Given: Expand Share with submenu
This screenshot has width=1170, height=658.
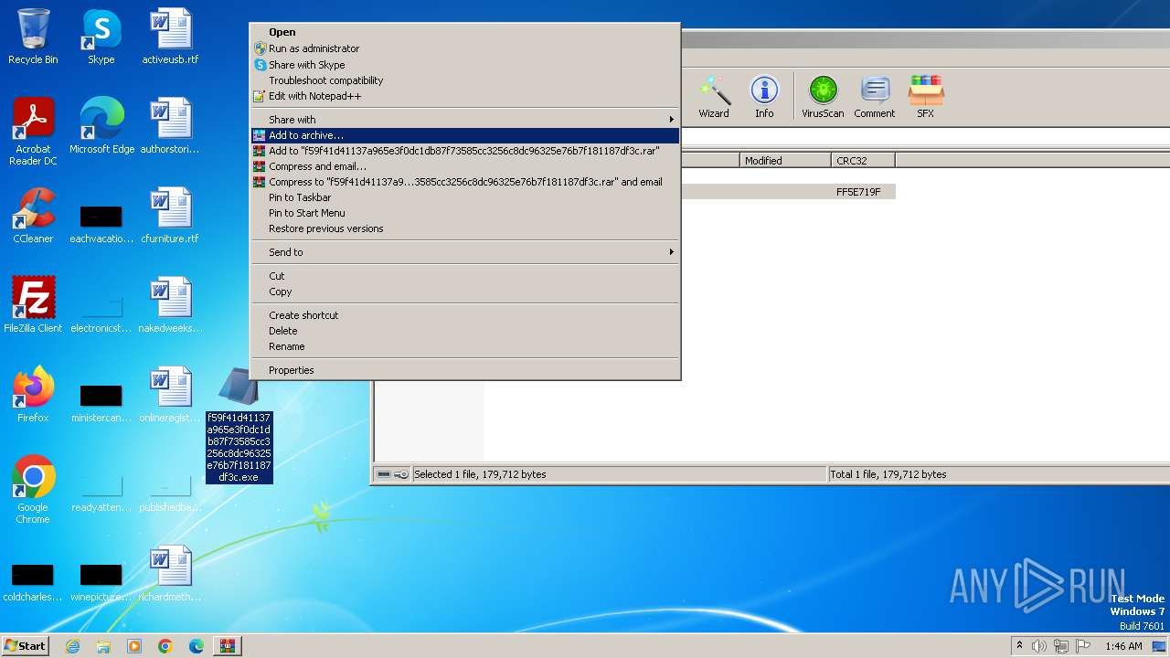Looking at the screenshot, I should [465, 120].
